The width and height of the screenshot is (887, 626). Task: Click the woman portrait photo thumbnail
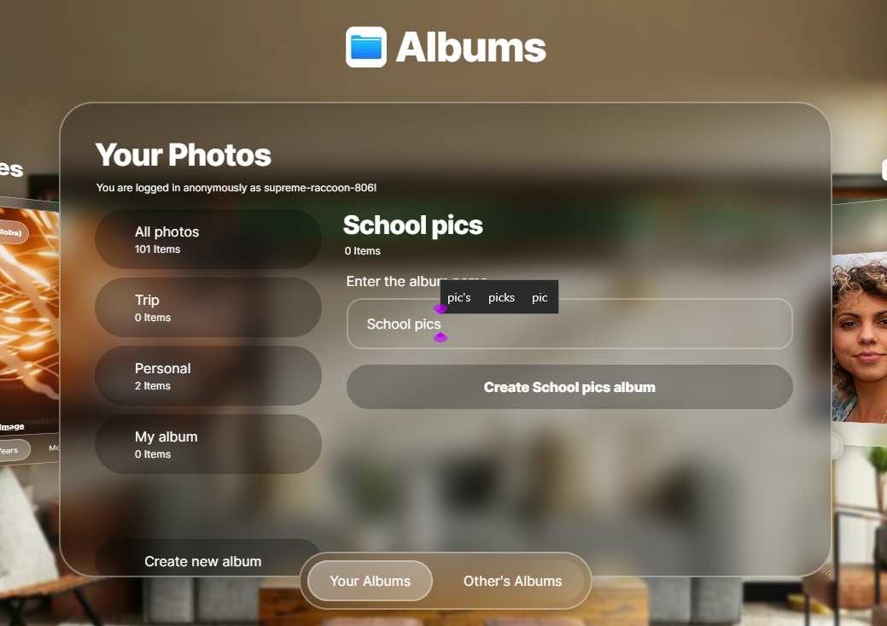860,338
